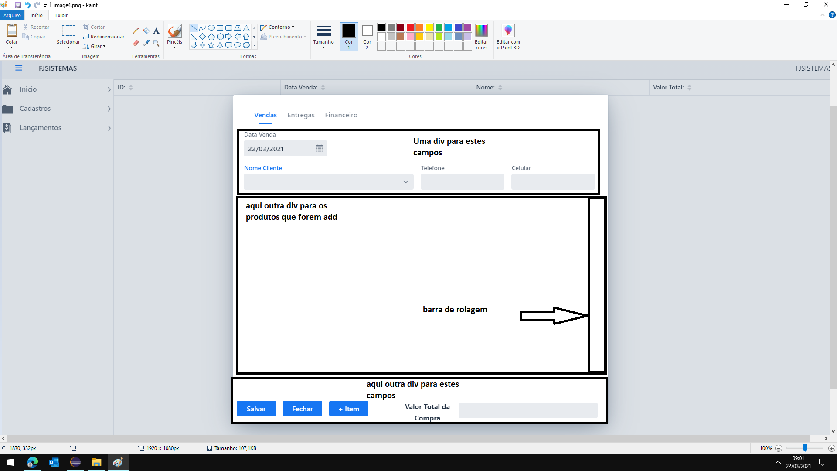Switch to the Exibir ribbon tab
The image size is (837, 471).
[x=61, y=15]
